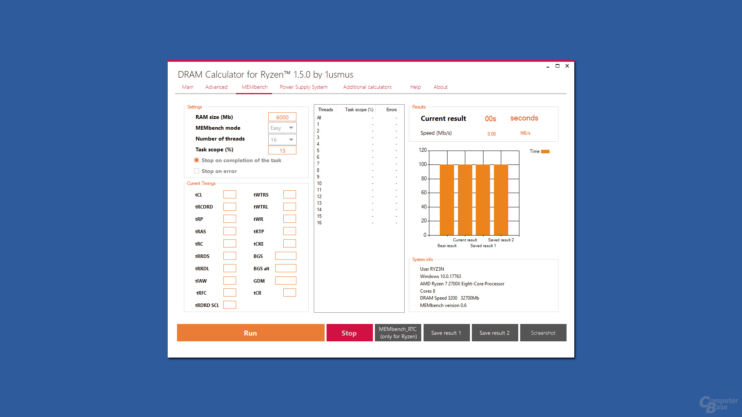The width and height of the screenshot is (742, 417).
Task: Launch MEMbench_RTC (only for Ryzen)
Action: pos(398,333)
